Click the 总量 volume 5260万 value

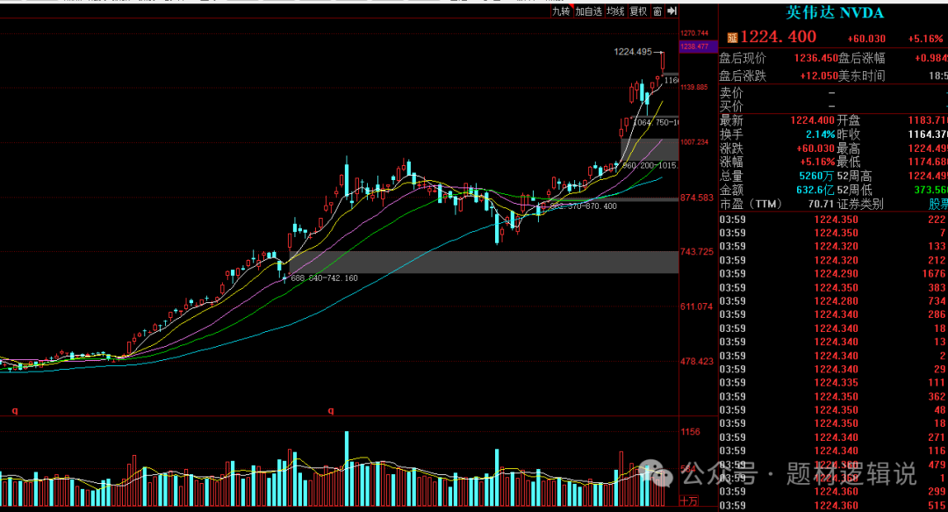pyautogui.click(x=816, y=177)
